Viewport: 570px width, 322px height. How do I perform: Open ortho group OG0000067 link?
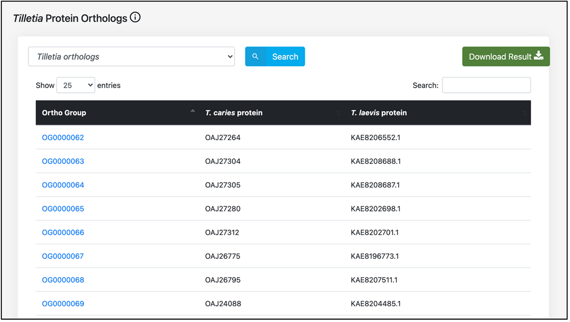pyautogui.click(x=63, y=256)
